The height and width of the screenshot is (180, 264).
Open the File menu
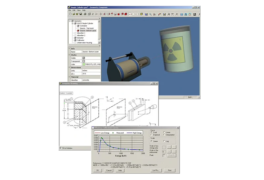[70, 10]
